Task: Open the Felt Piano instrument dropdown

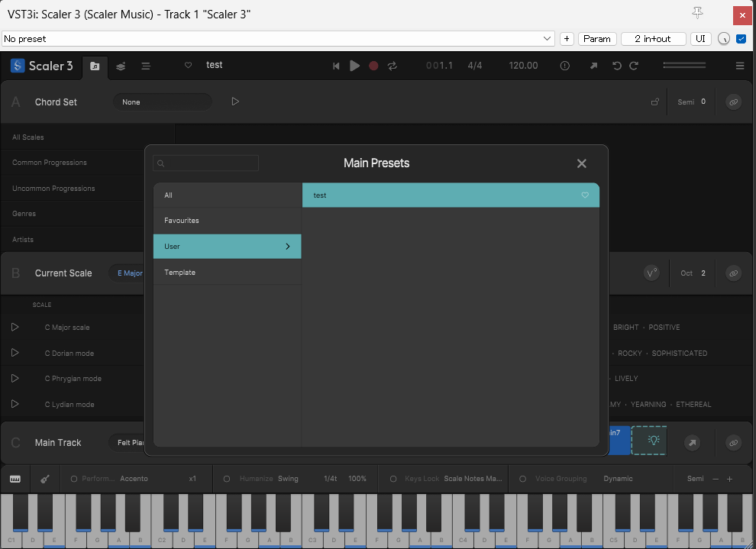Action: coord(130,442)
